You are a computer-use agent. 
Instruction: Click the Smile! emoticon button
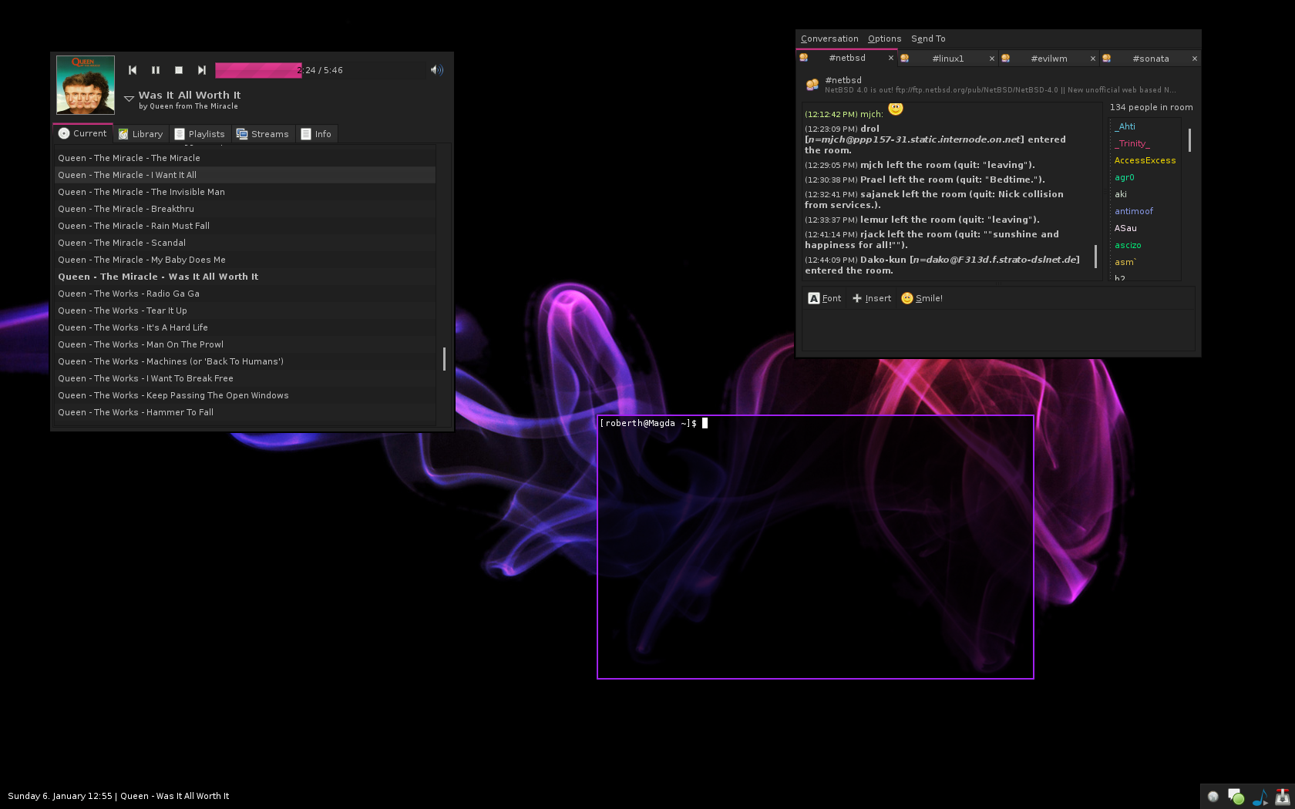[x=922, y=298]
